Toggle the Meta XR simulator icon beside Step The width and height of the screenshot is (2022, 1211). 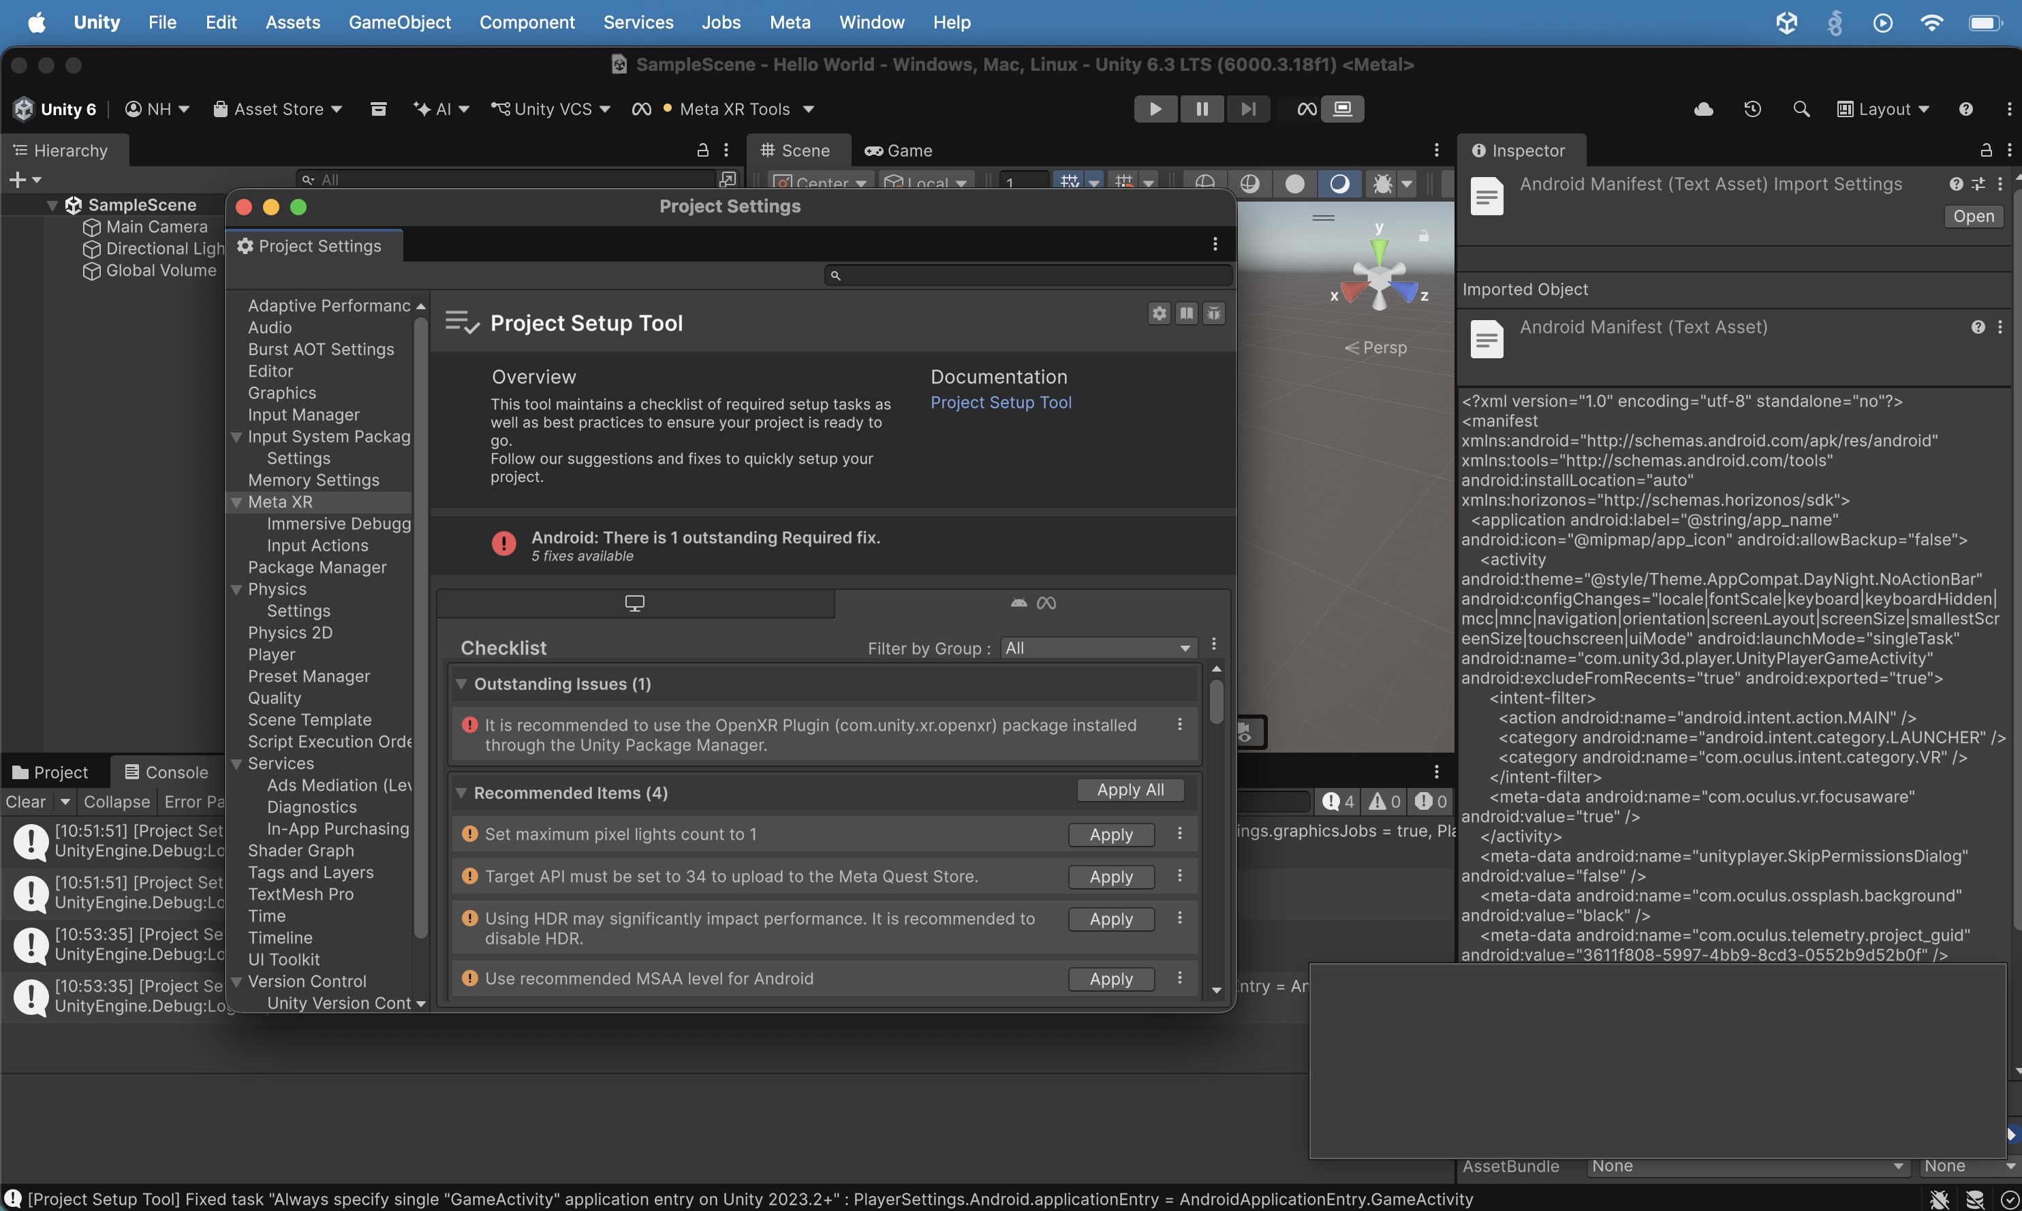pyautogui.click(x=1307, y=108)
